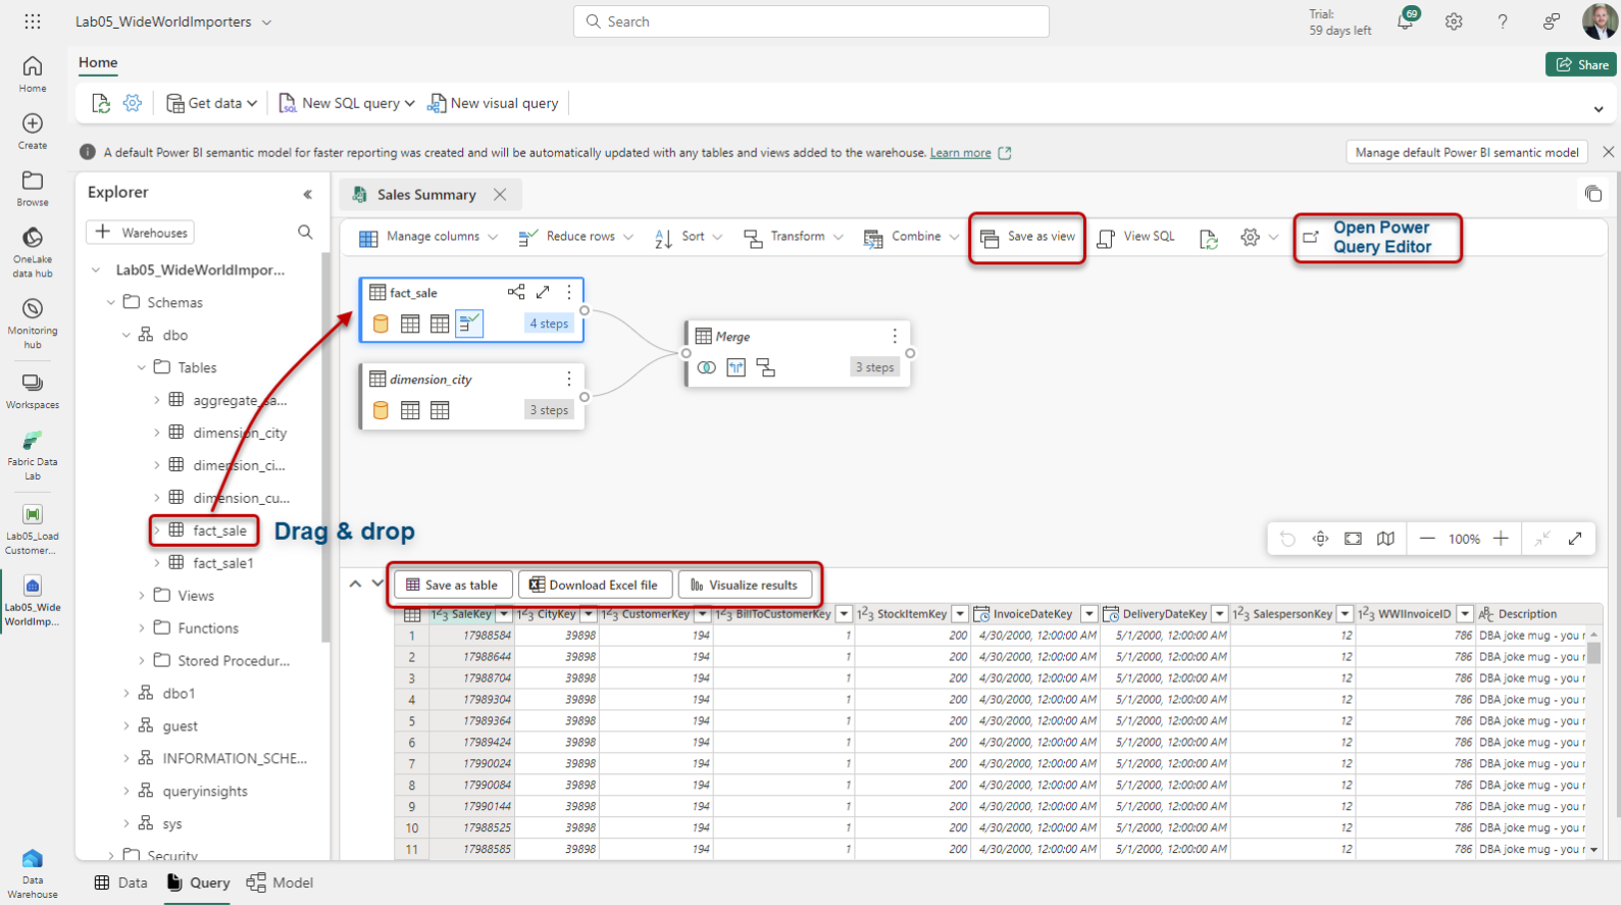Image resolution: width=1621 pixels, height=905 pixels.
Task: Open the Transform dropdown
Action: (794, 237)
